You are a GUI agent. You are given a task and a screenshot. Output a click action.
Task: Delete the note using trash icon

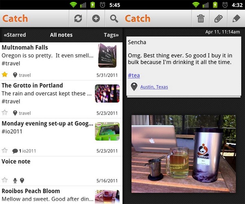[200, 19]
